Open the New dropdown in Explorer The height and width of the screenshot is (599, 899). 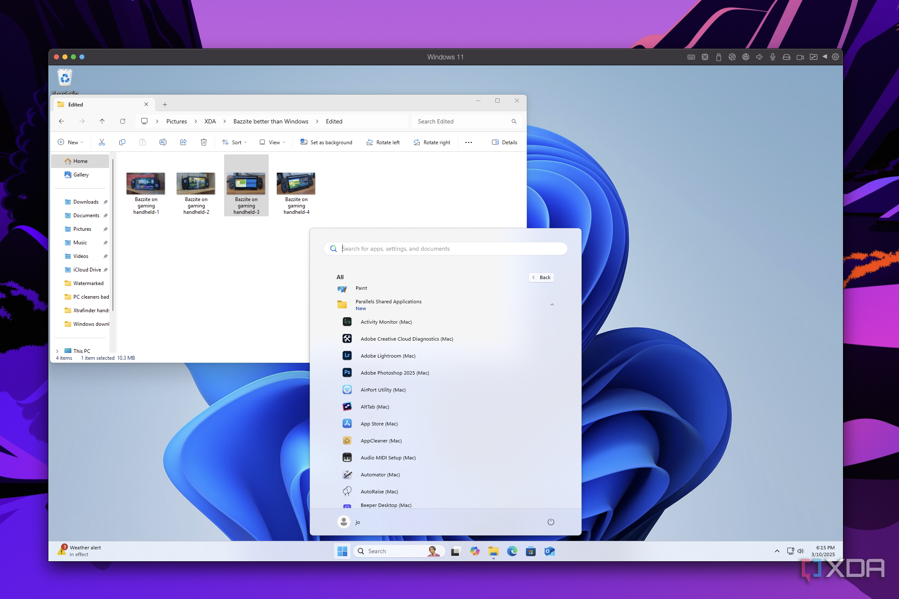[x=70, y=143]
